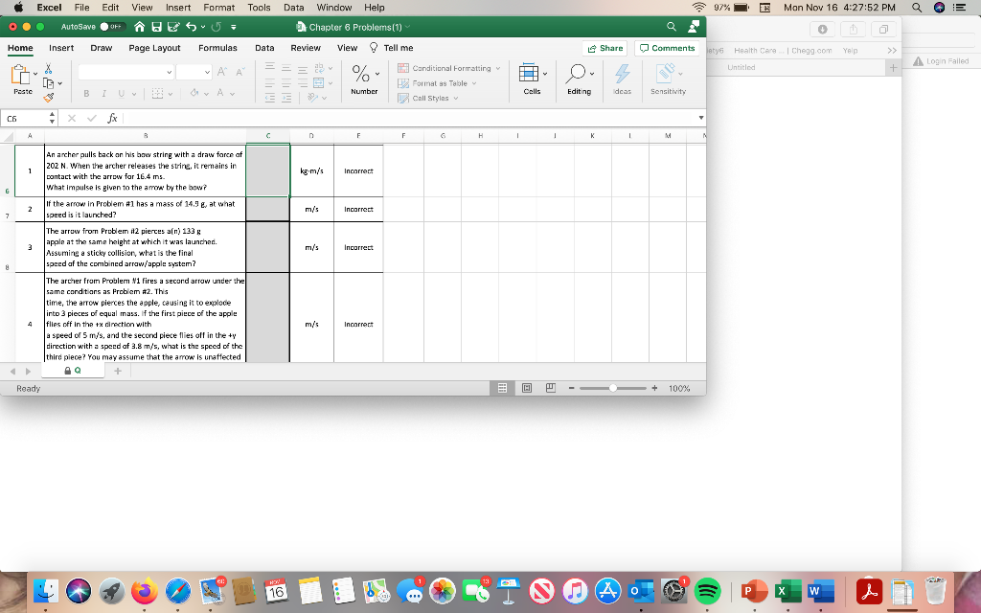Open the Data ribbon tab
The height and width of the screenshot is (613, 981).
tap(264, 48)
